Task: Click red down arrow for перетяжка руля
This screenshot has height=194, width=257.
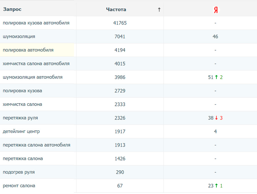Action: pos(216,118)
